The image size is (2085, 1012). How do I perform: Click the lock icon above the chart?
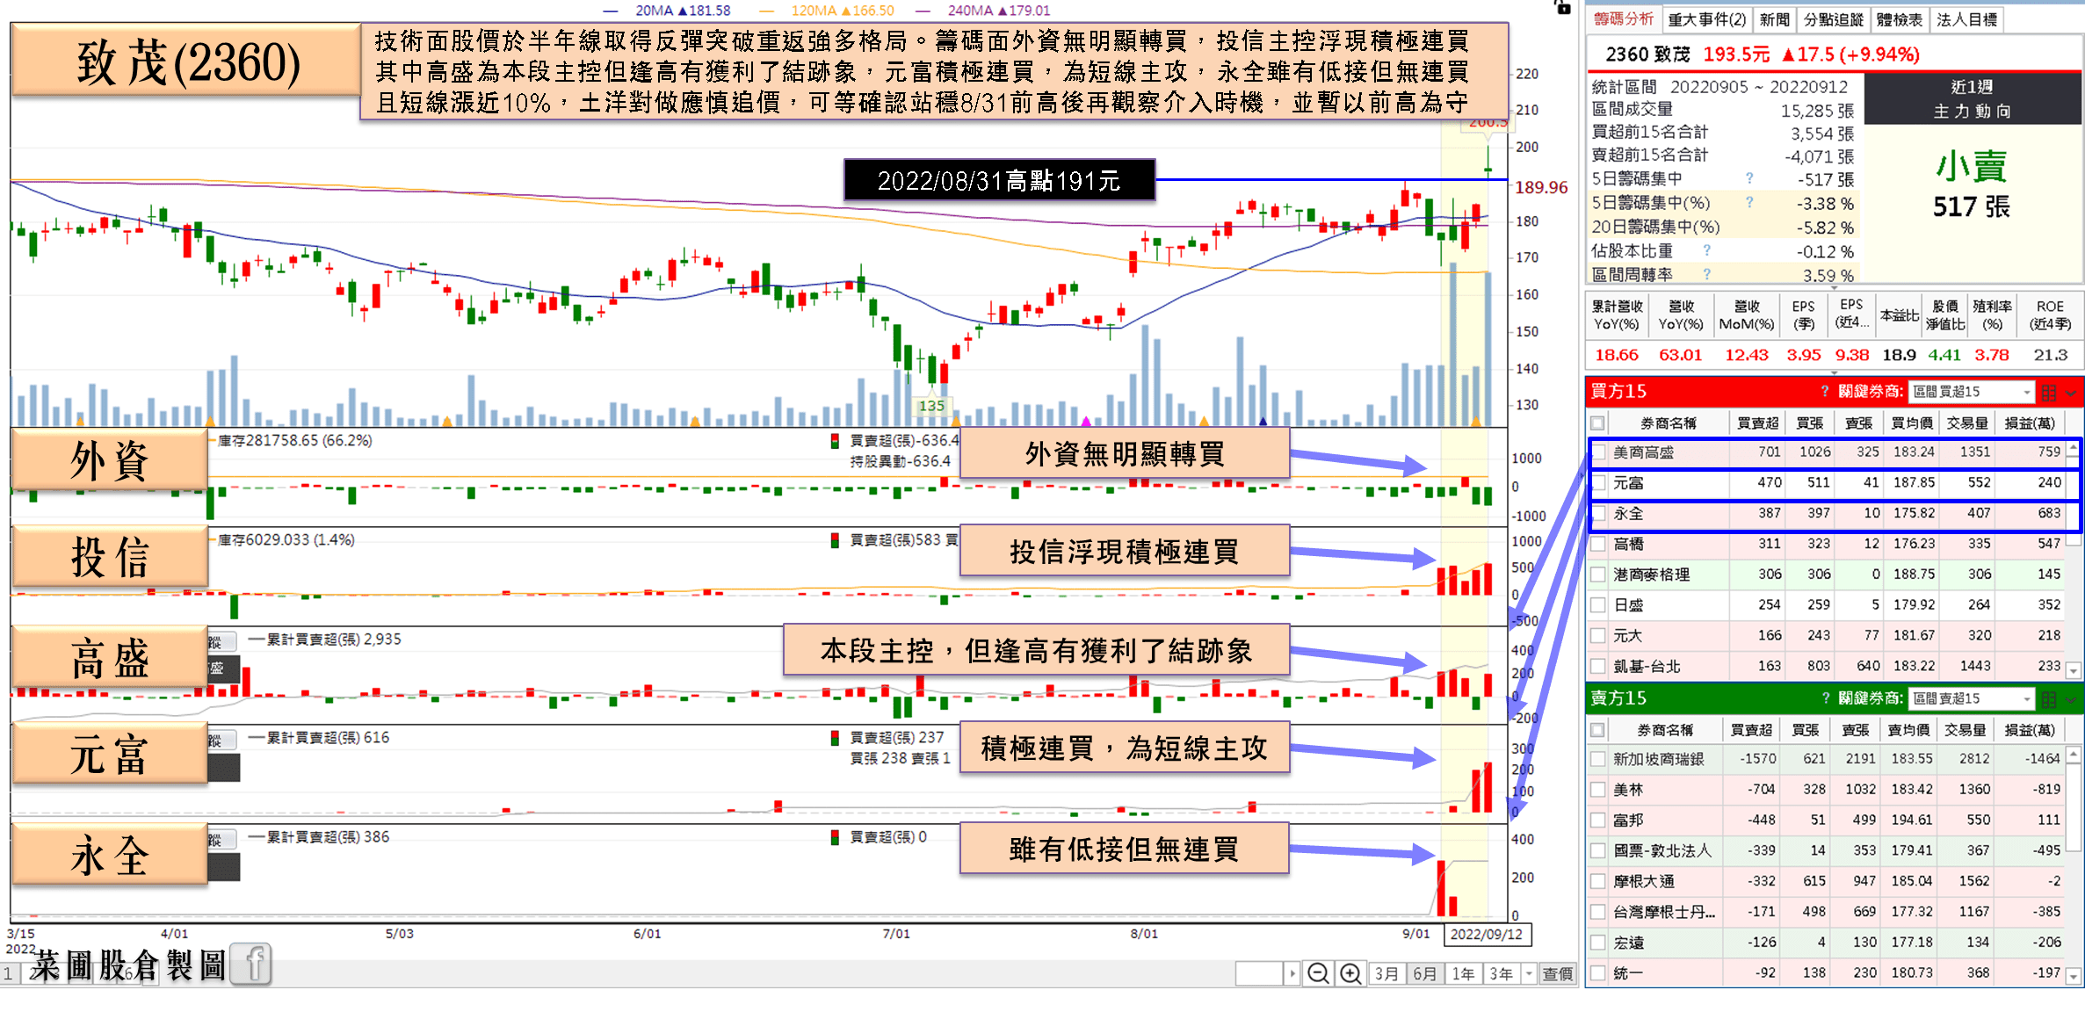pos(1562,7)
